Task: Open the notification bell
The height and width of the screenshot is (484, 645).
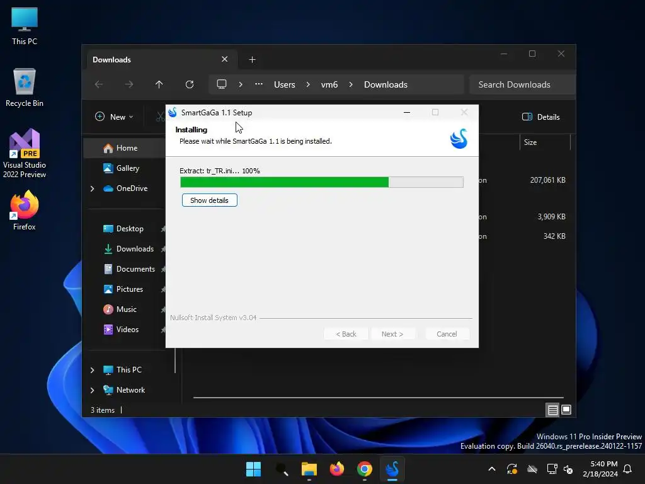Action: coord(628,469)
